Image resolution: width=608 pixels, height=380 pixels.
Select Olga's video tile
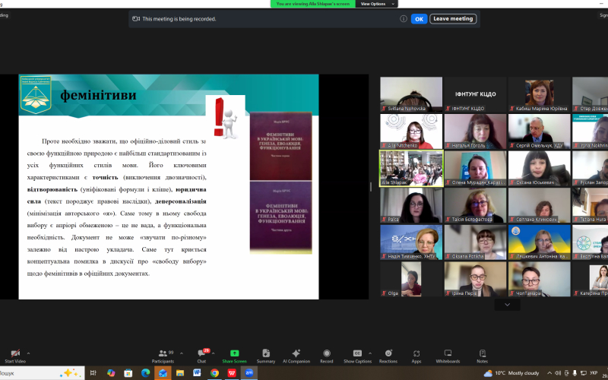click(411, 279)
